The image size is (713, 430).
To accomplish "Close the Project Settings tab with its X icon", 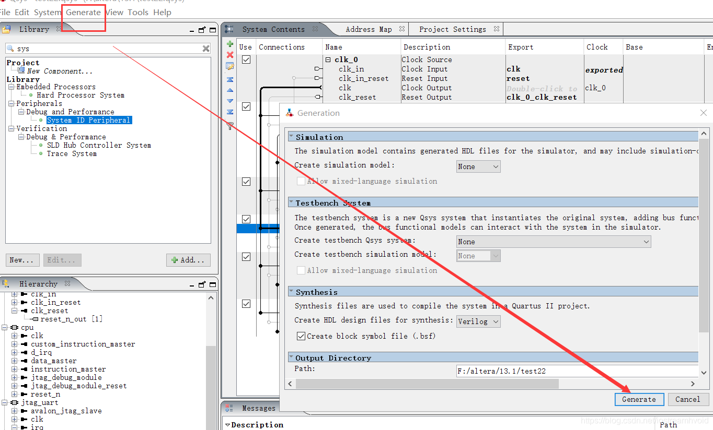I will click(x=497, y=29).
